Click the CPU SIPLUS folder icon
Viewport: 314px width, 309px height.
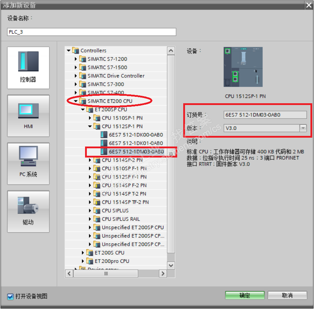click(97, 210)
